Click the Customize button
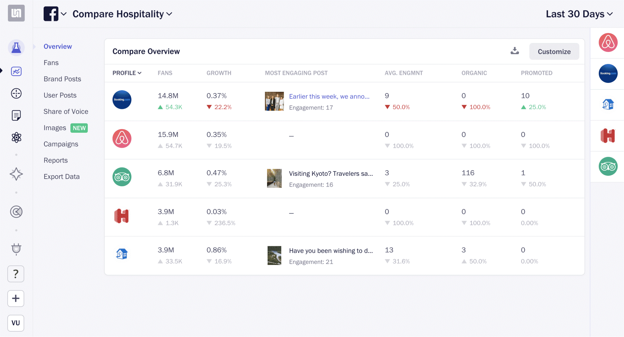Viewport: 624px width, 337px height. (x=554, y=51)
